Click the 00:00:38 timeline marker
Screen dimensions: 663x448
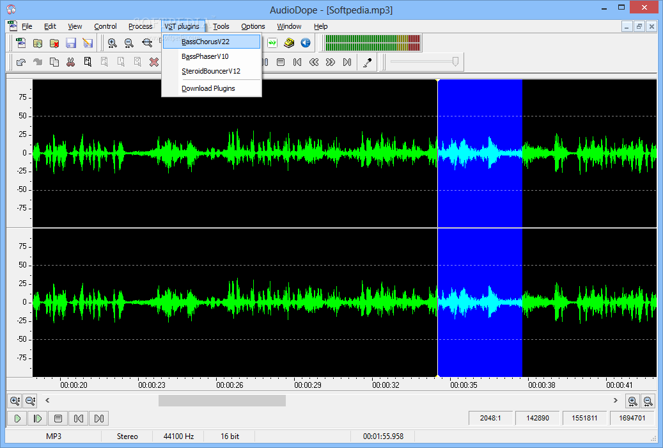[542, 385]
